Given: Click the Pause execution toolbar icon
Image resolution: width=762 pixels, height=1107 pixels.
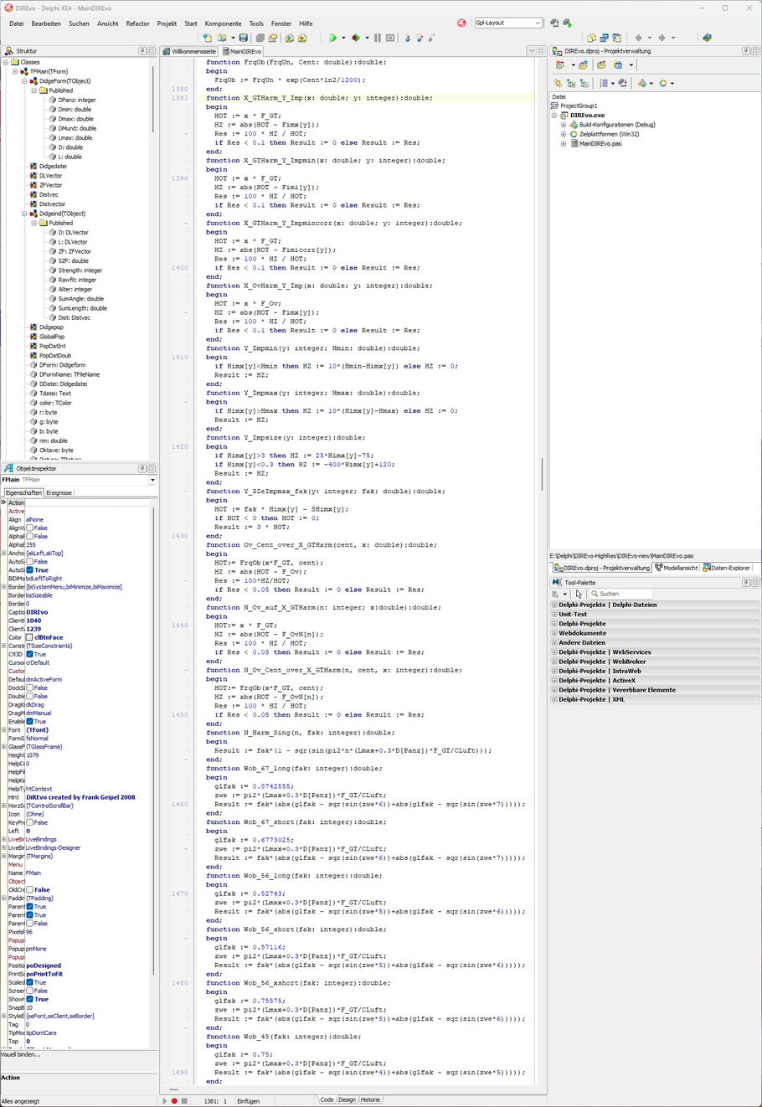Looking at the screenshot, I should click(x=377, y=38).
